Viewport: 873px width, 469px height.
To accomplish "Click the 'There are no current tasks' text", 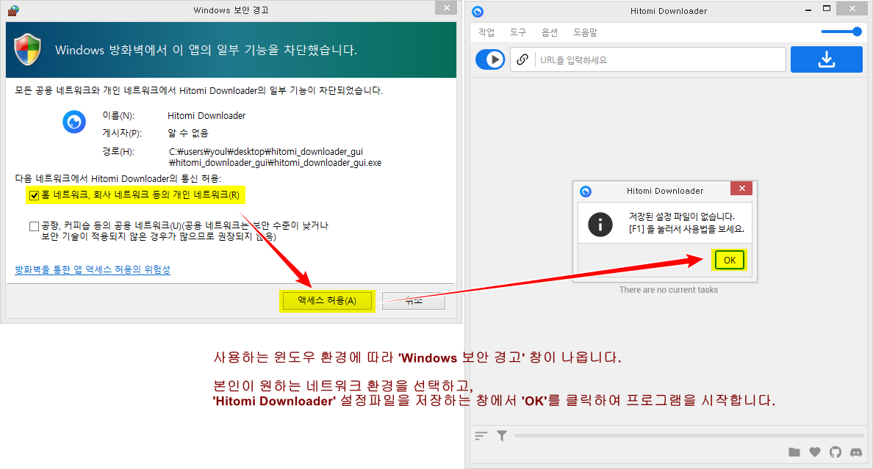I will (668, 290).
